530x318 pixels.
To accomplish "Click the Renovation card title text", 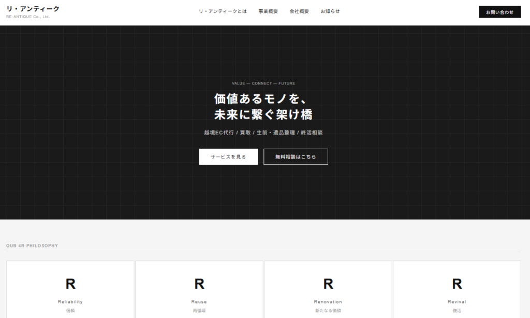I will pos(328,301).
